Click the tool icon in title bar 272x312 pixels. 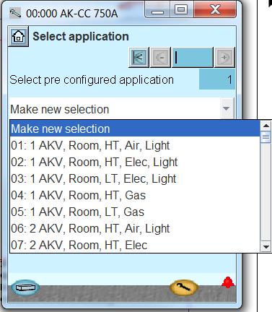coord(15,13)
